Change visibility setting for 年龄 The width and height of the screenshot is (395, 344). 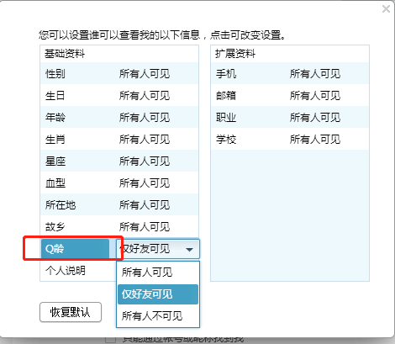tap(145, 117)
